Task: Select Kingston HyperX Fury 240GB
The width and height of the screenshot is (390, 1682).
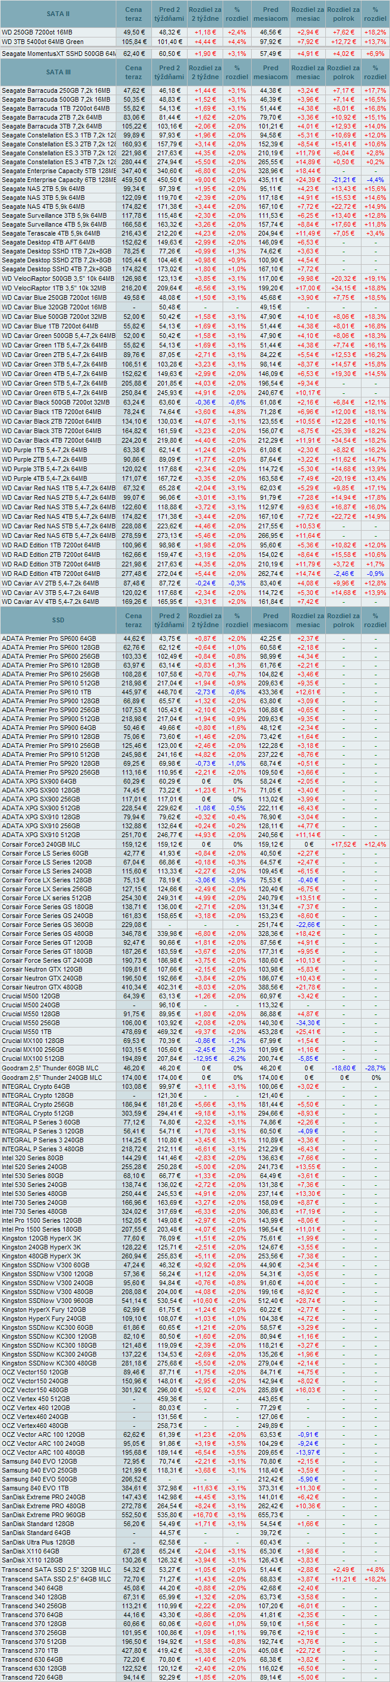Action: point(43,1318)
